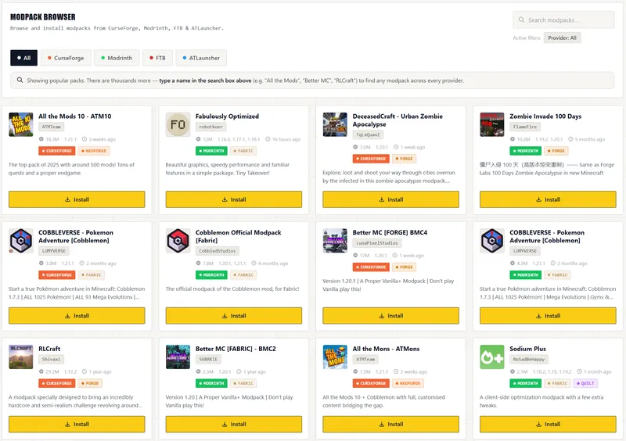626x441 pixels.
Task: Open the All the Mons pack thumbnail
Action: click(335, 357)
